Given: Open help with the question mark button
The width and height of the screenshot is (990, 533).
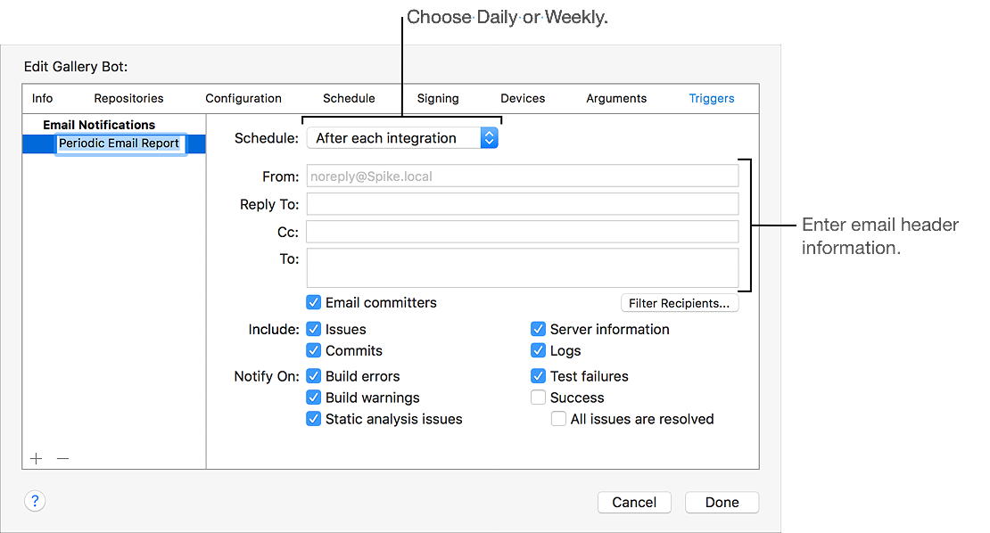Looking at the screenshot, I should tap(35, 502).
